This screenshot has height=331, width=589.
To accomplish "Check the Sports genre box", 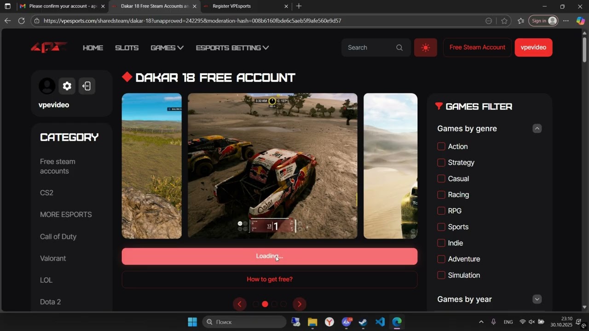I will [x=441, y=227].
